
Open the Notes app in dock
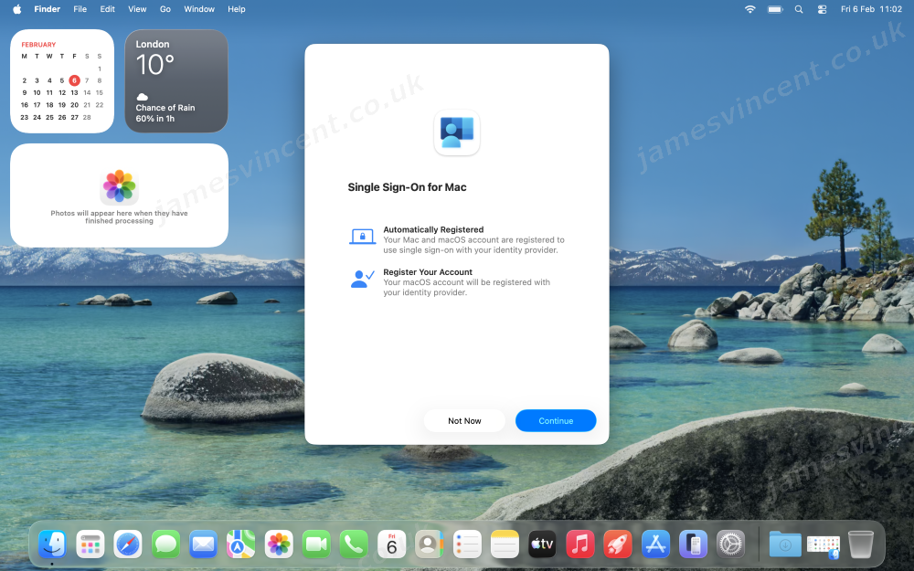(x=505, y=545)
